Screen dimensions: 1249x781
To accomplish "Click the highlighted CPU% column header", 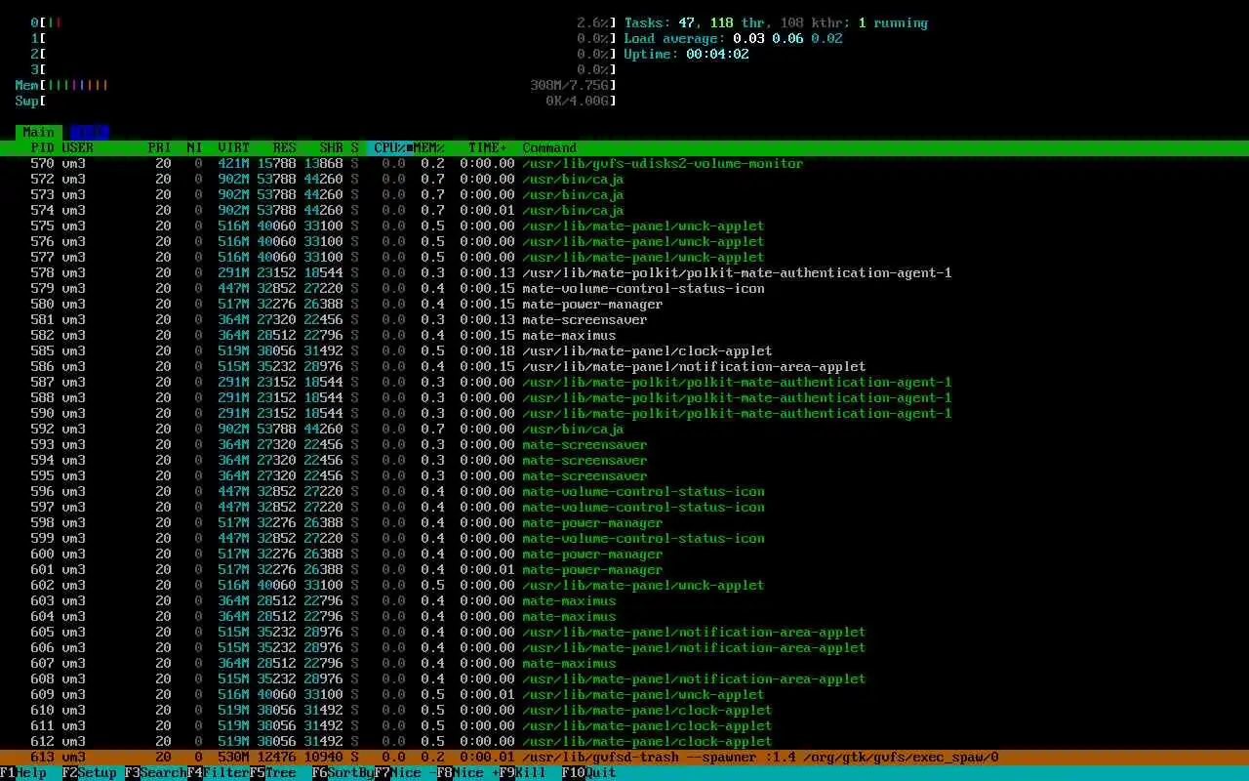I will point(390,148).
